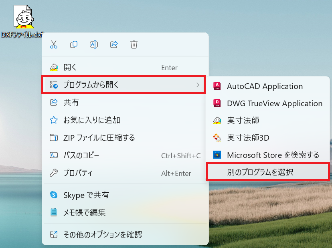Click the Cut scissors icon
The height and width of the screenshot is (248, 332).
coord(54,44)
